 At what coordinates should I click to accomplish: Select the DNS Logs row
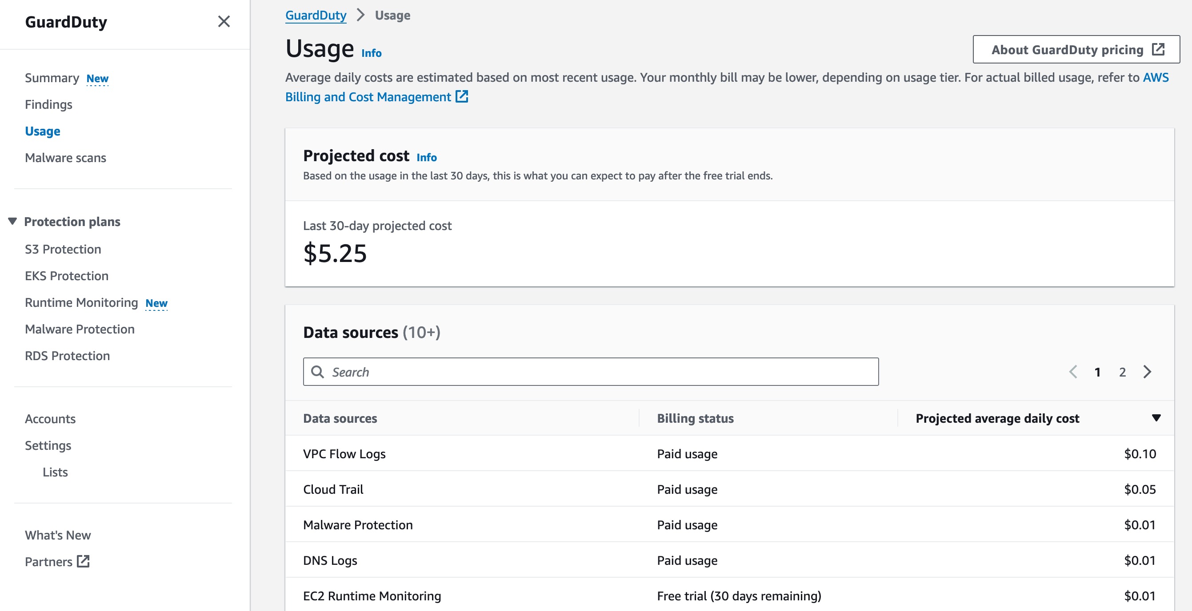(729, 560)
